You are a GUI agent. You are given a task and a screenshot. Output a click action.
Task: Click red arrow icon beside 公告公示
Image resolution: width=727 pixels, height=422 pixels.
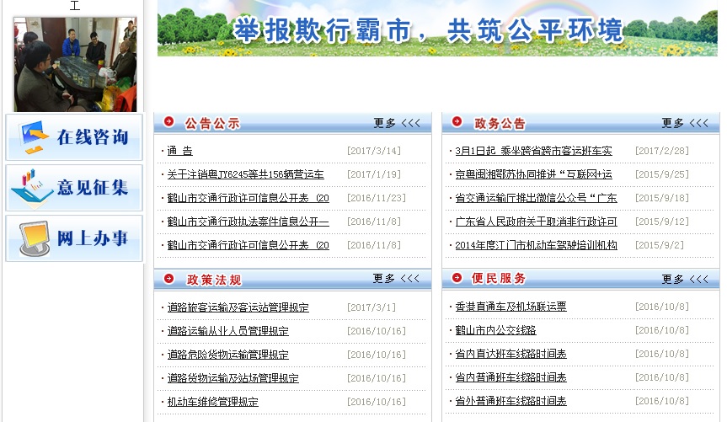(x=169, y=122)
